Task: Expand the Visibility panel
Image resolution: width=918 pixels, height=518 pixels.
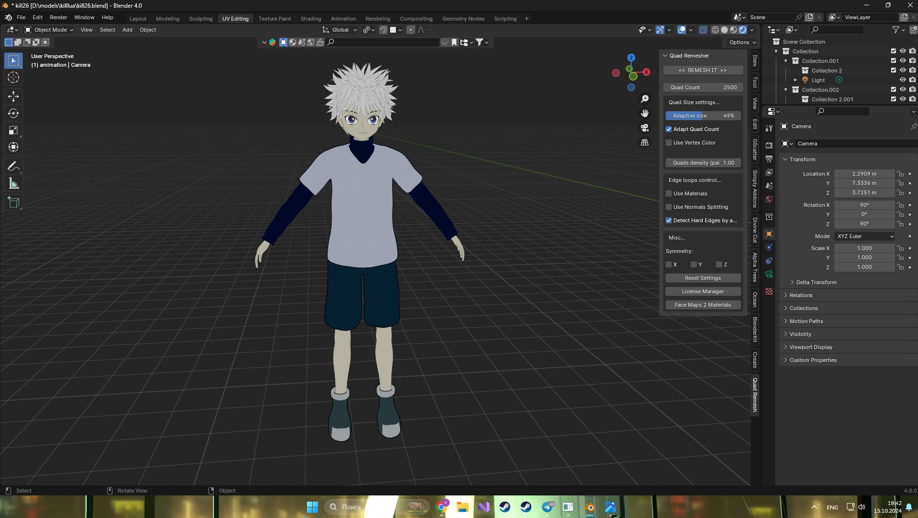Action: point(800,334)
